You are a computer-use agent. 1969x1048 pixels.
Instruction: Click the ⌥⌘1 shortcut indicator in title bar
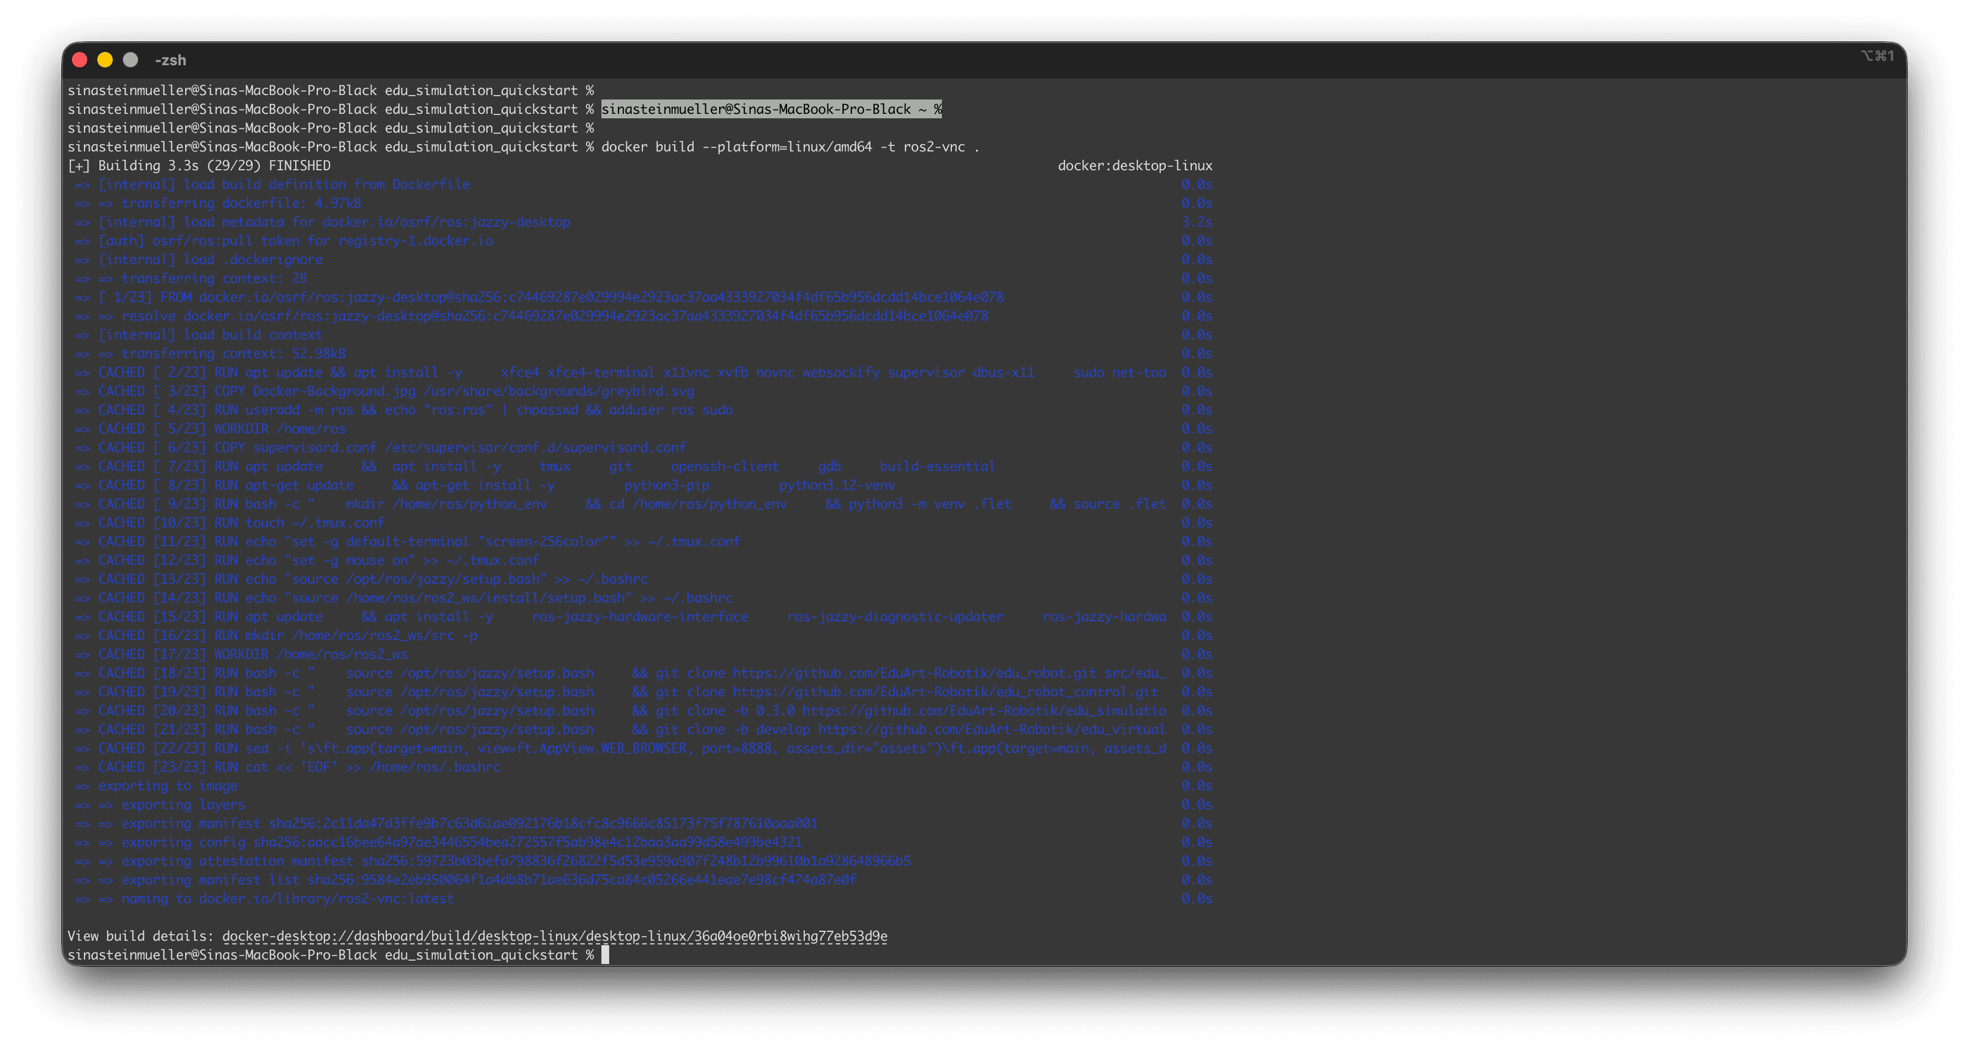pyautogui.click(x=1877, y=56)
